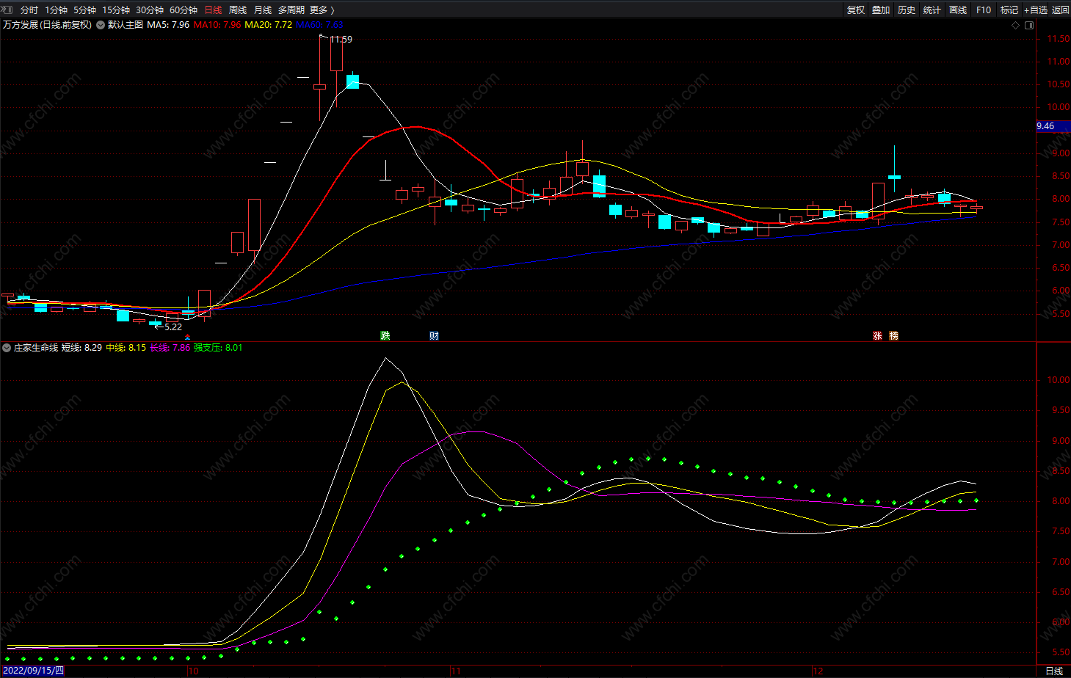Toggle the right side panel icon
1071x678 pixels.
1029,25
